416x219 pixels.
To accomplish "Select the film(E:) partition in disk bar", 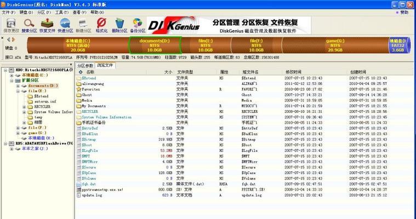I will [206, 45].
